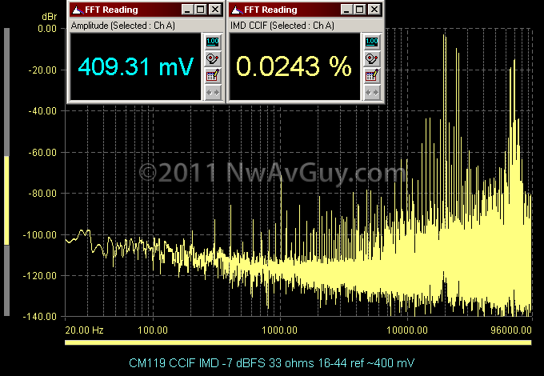
Task: Open the notepad-with-pencil icon in Amplitude window
Action: click(x=213, y=76)
